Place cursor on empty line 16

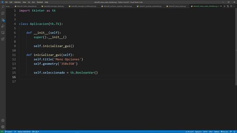127,77
